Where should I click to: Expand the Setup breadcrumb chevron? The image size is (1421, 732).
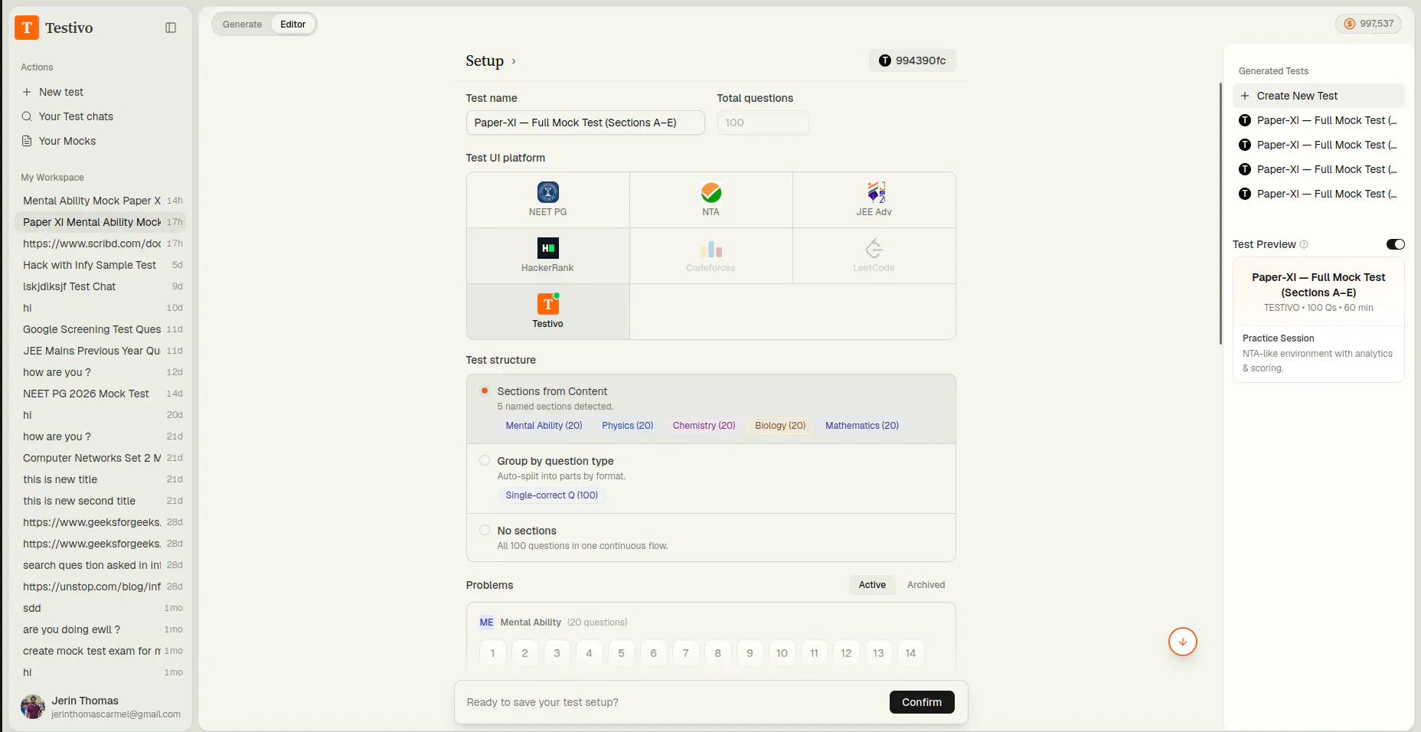coord(514,61)
